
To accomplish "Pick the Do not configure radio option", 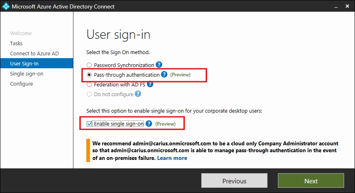I will pos(89,94).
